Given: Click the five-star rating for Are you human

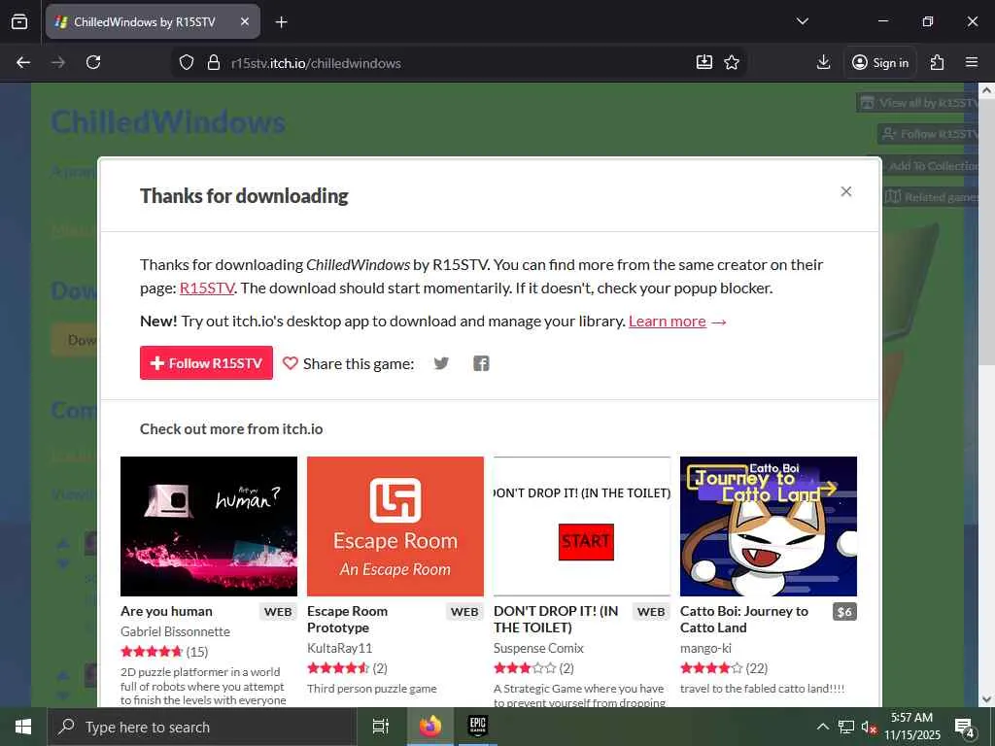Looking at the screenshot, I should click(x=152, y=652).
